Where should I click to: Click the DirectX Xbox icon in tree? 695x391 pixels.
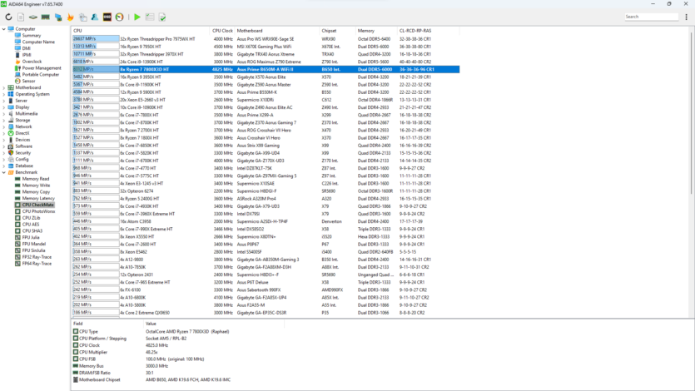pos(11,133)
